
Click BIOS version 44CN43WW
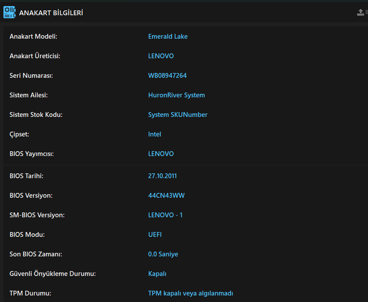[166, 196]
